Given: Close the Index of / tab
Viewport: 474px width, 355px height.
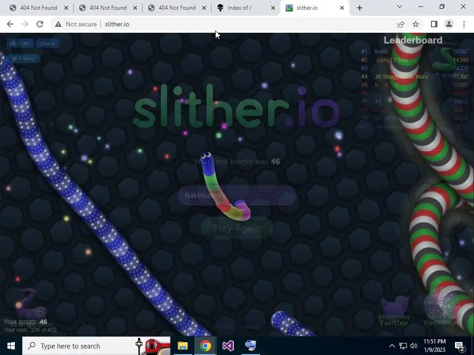Looking at the screenshot, I should point(273,8).
